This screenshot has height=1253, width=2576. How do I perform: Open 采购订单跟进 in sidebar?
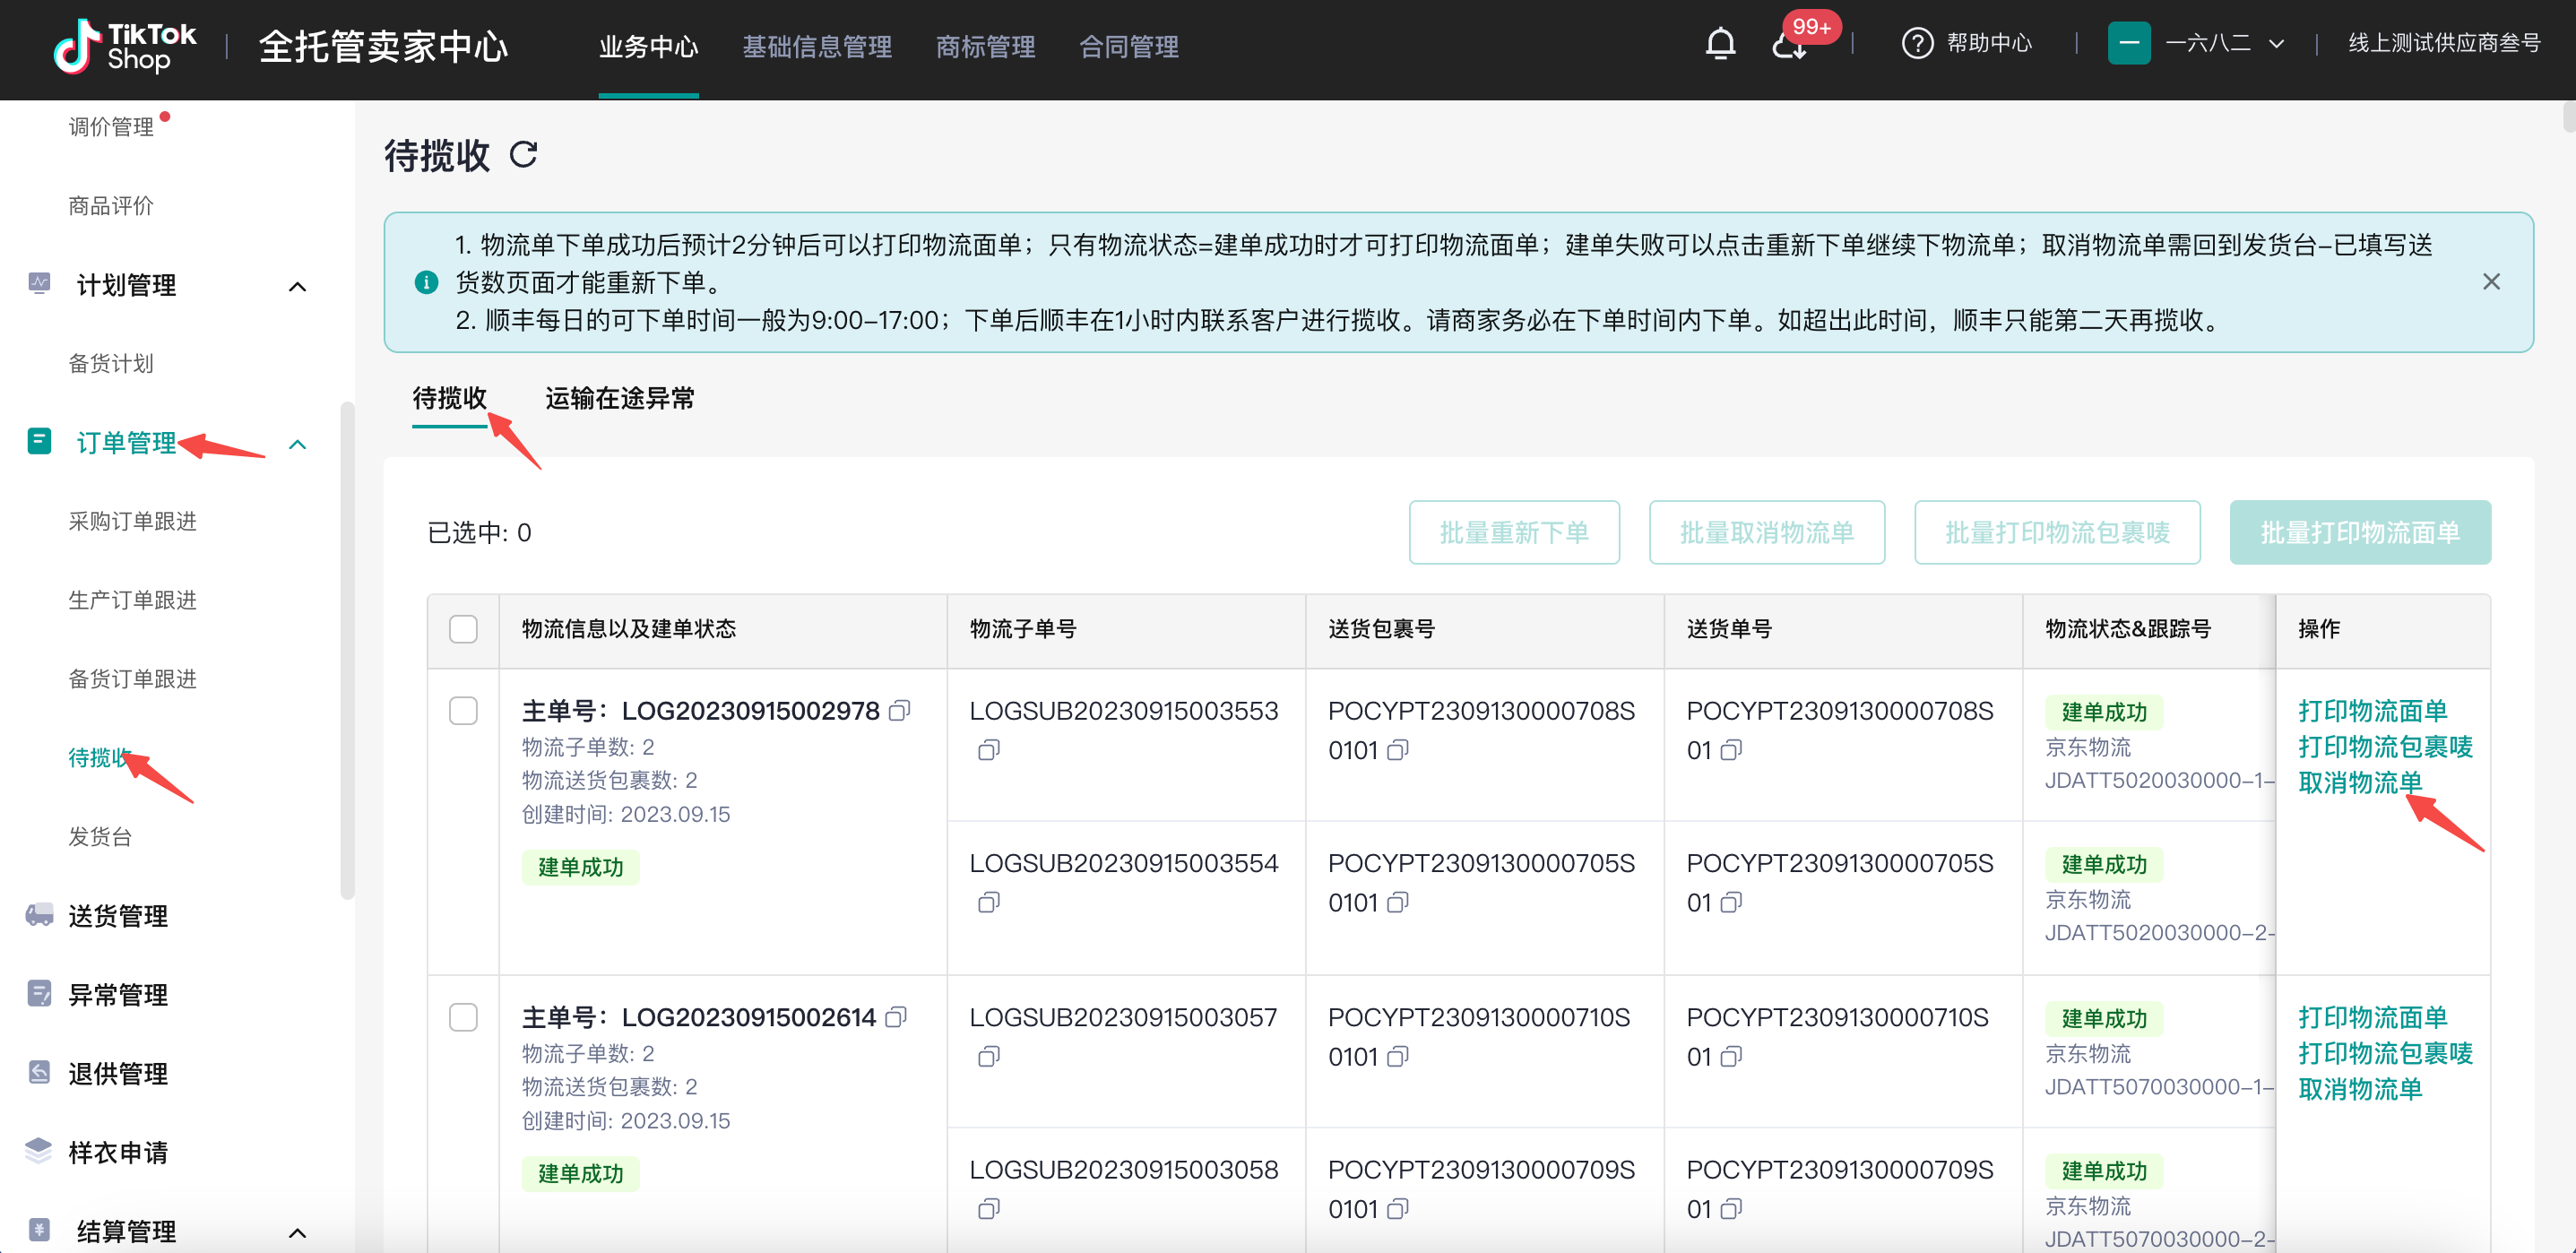coord(132,521)
